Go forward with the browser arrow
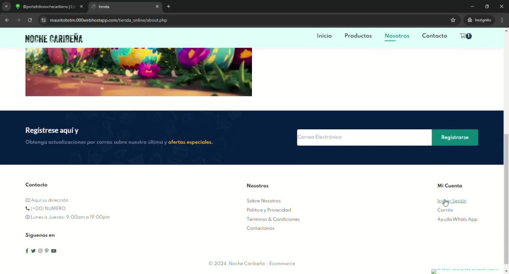Viewport: 509px width, 274px height. pyautogui.click(x=18, y=20)
